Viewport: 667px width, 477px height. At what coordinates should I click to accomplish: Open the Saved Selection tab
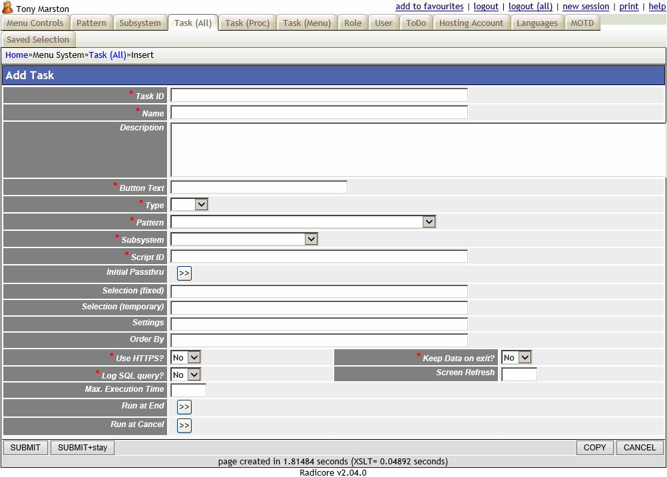pyautogui.click(x=38, y=40)
